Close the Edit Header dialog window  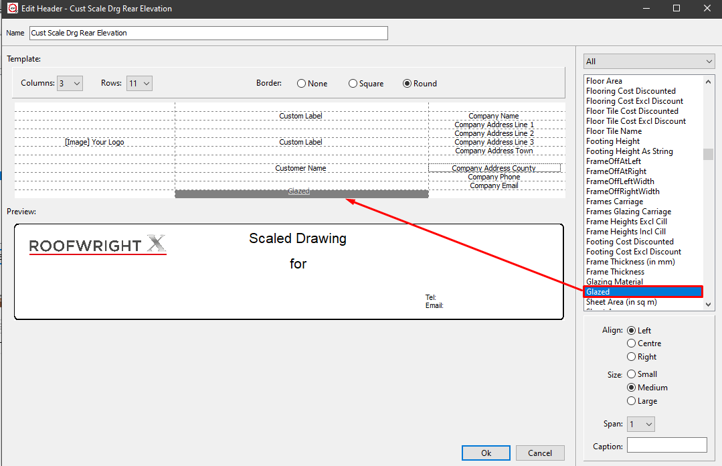(707, 8)
